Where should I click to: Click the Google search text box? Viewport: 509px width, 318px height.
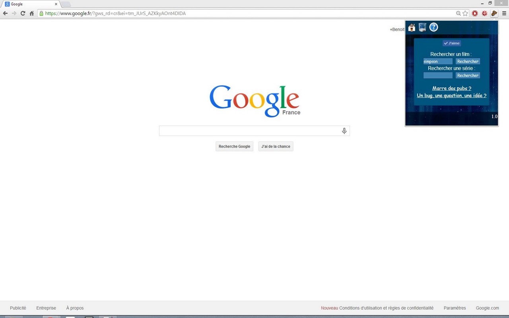click(254, 131)
